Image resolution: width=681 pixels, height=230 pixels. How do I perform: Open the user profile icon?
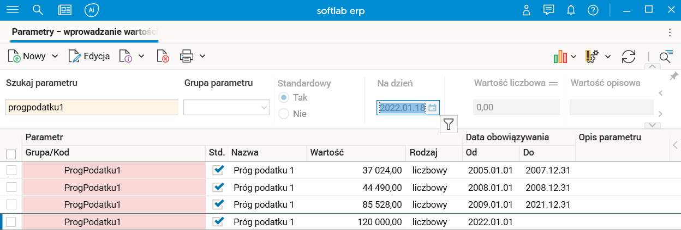[526, 10]
